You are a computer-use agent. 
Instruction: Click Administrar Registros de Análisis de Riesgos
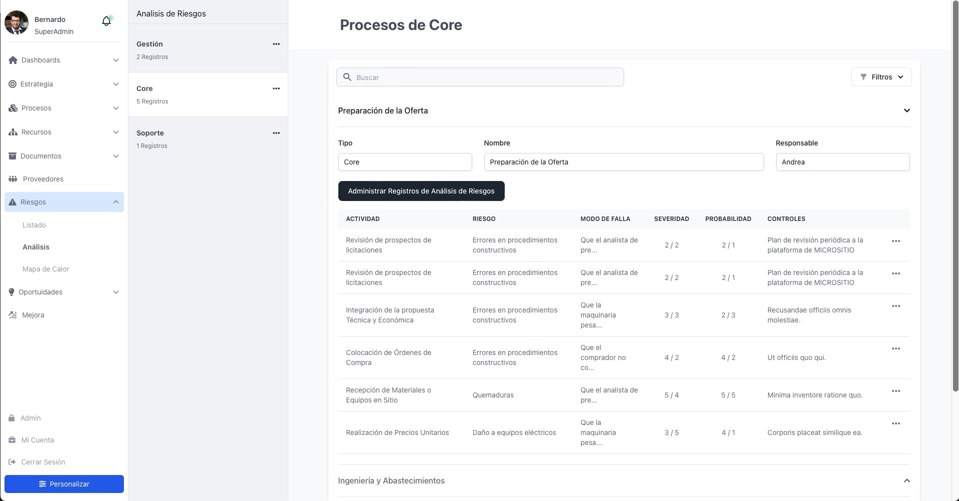point(421,191)
